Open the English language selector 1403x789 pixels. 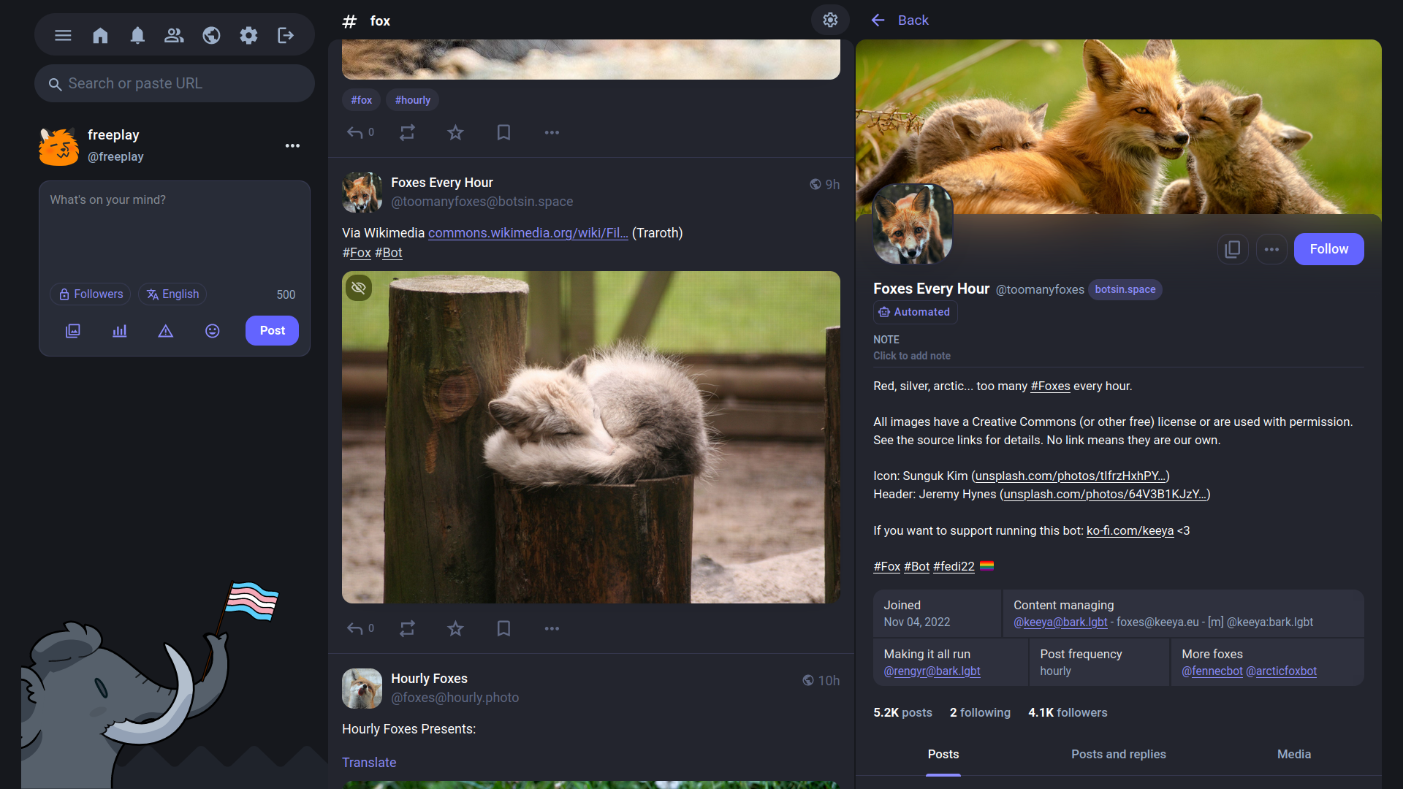(x=172, y=294)
